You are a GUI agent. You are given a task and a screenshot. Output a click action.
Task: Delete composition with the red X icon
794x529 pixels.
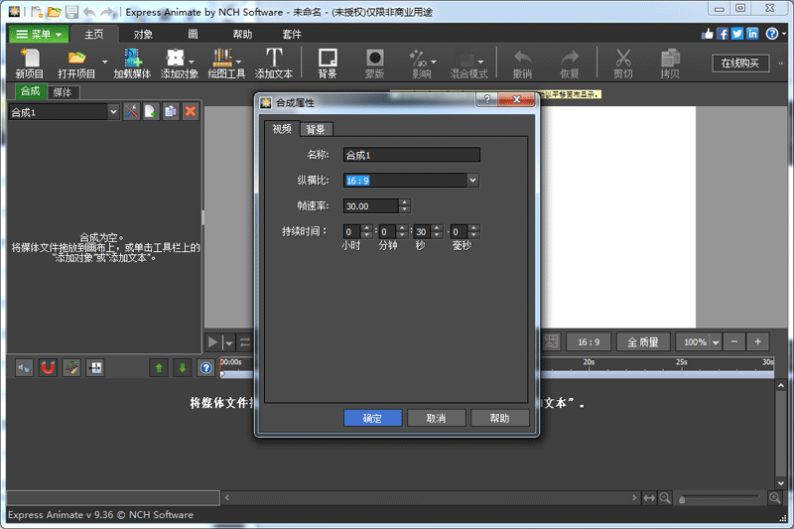191,111
